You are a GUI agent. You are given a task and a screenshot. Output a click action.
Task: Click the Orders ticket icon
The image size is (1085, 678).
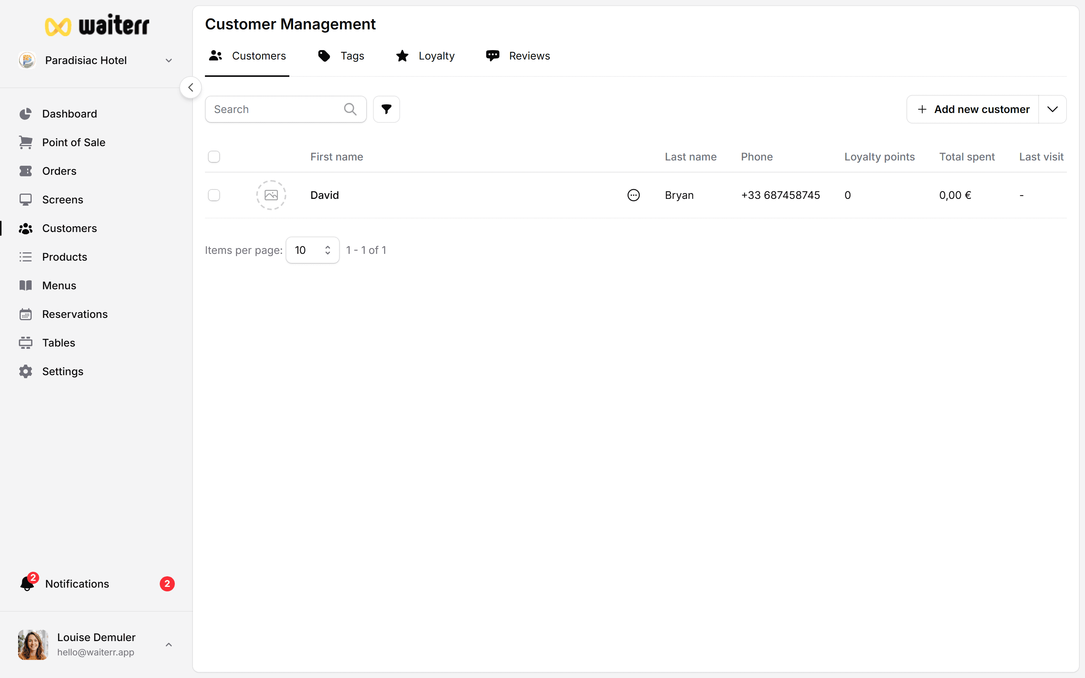(x=26, y=171)
